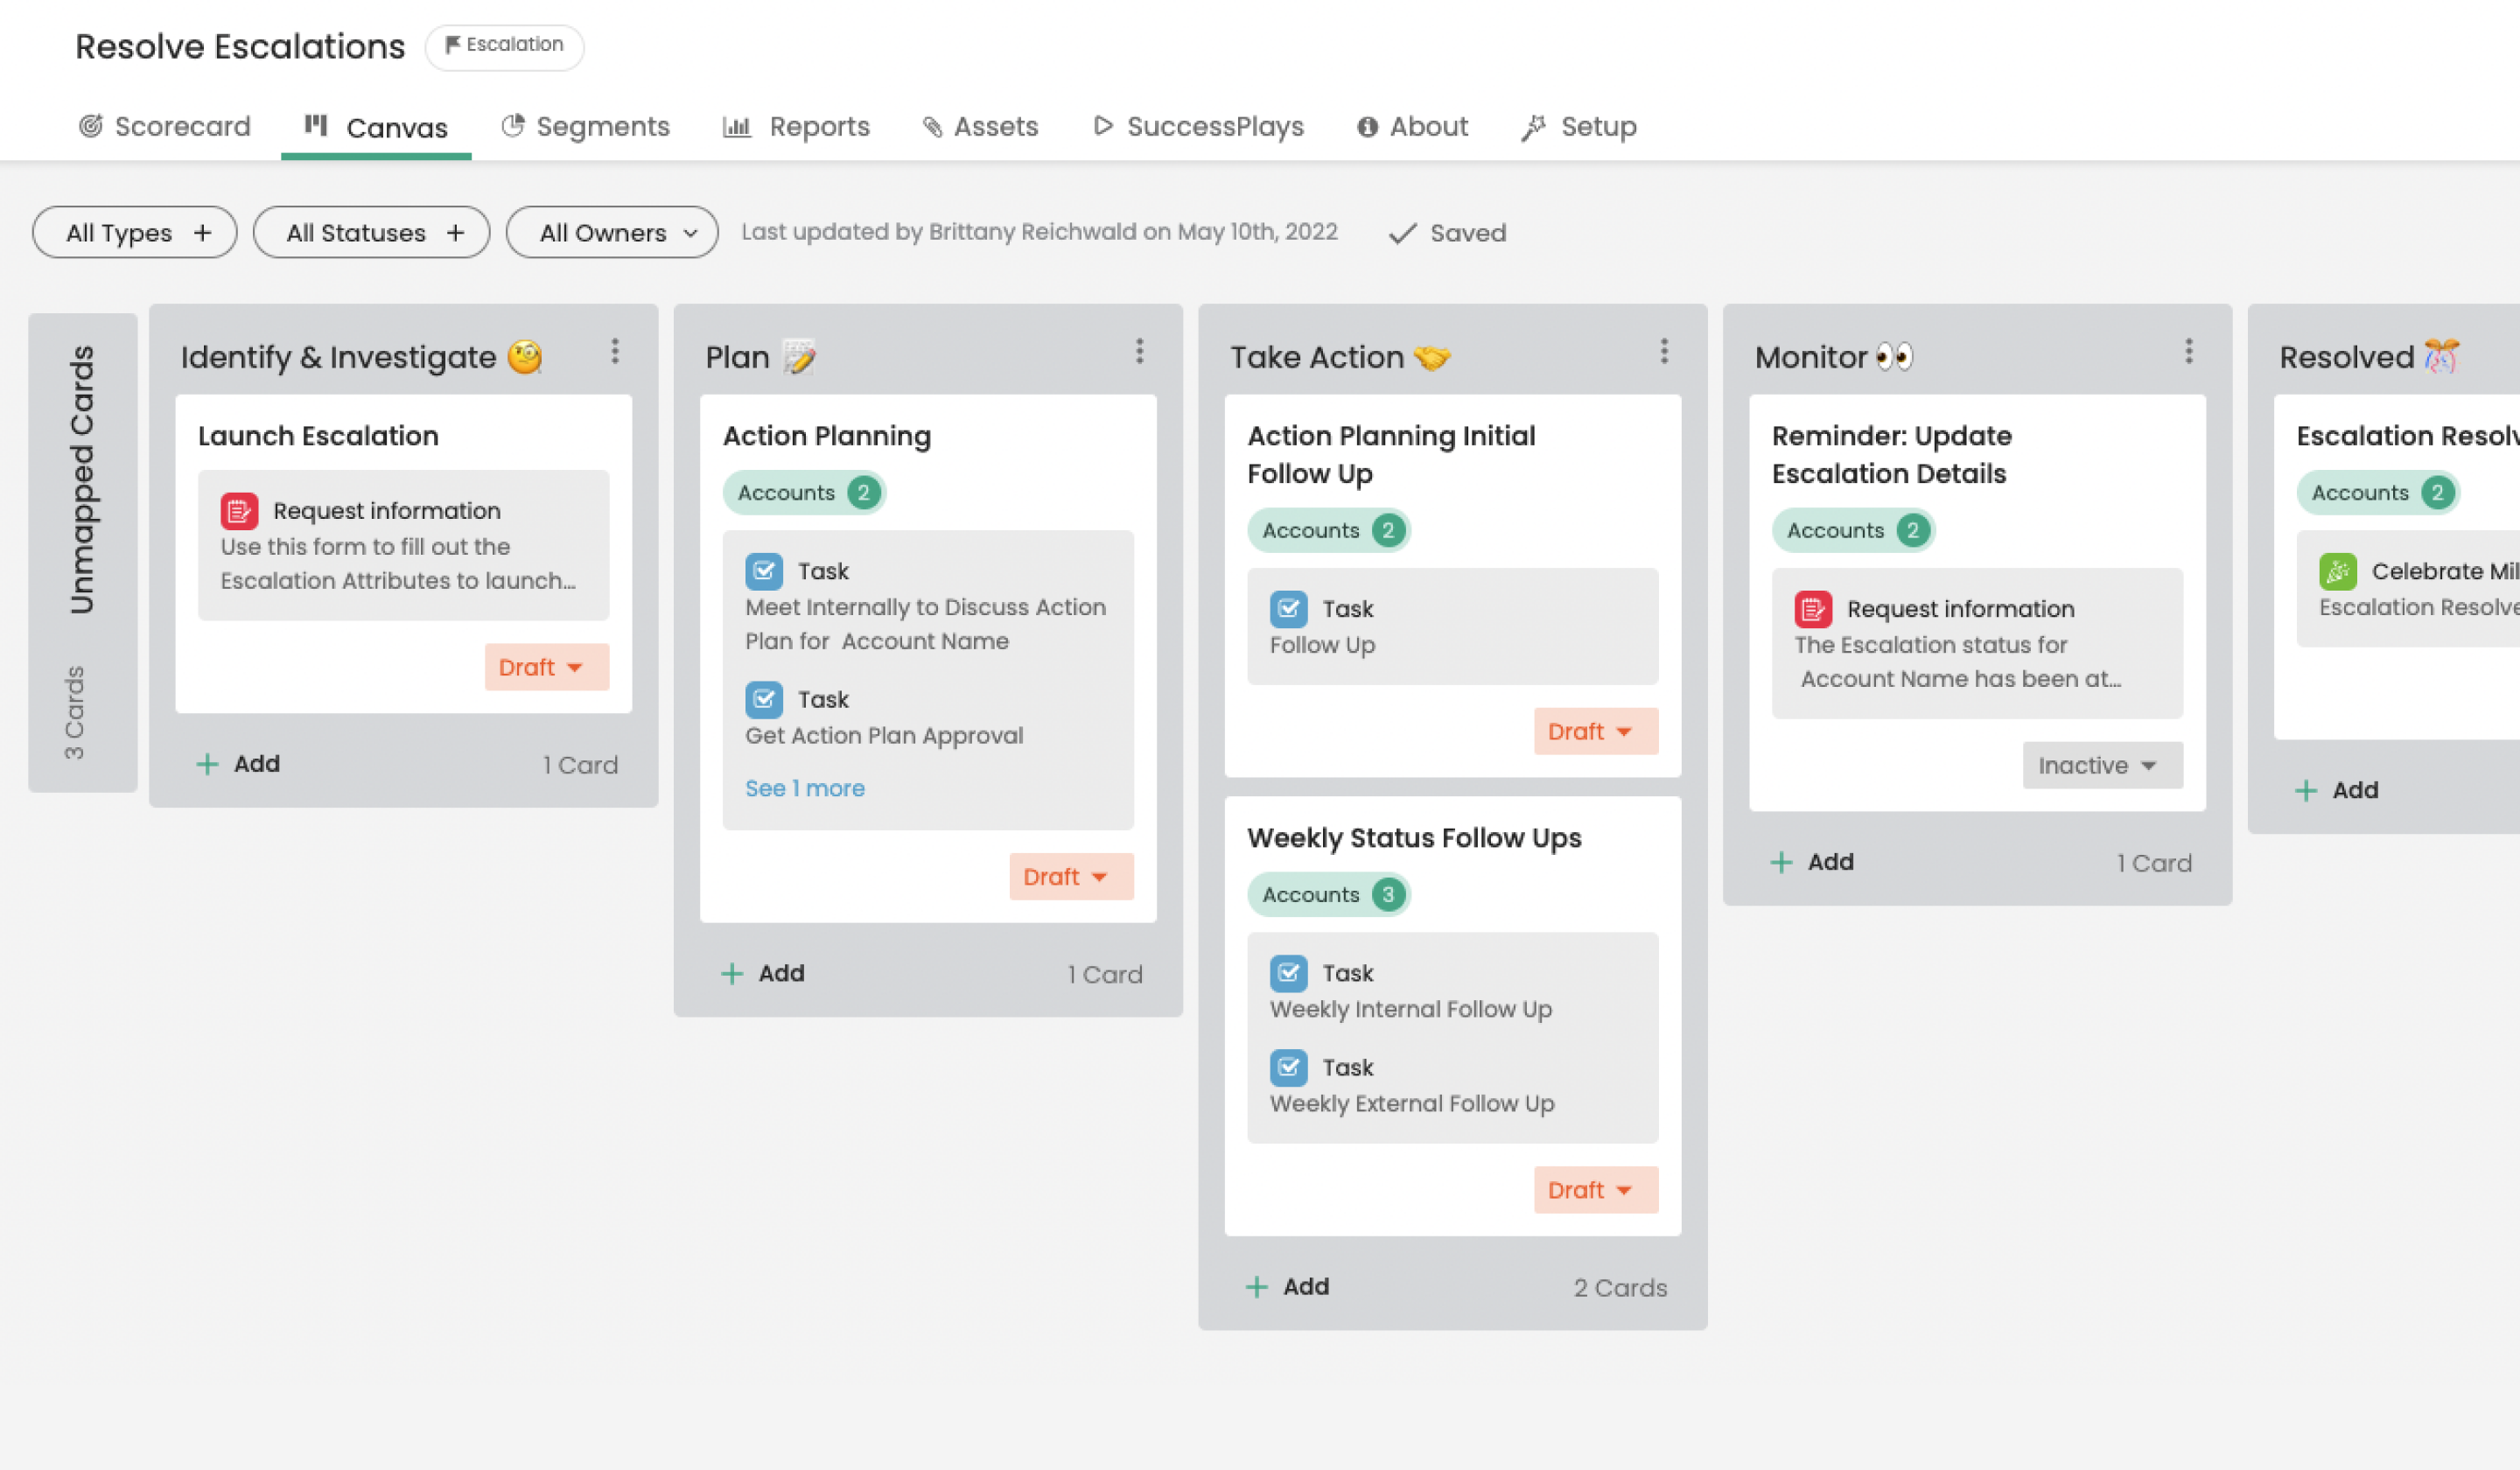
Task: Click the Celebrate Milestone green icon
Action: [x=2338, y=571]
